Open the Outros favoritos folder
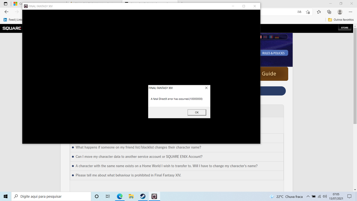This screenshot has height=201, width=357. coord(341,20)
